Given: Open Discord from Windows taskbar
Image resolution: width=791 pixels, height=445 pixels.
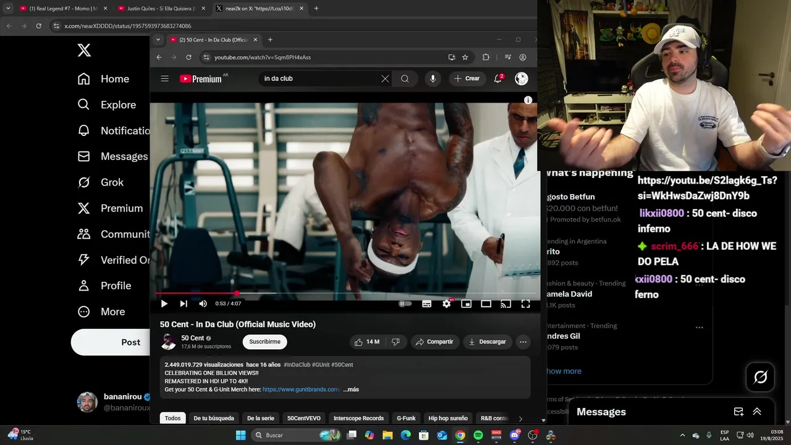Looking at the screenshot, I should [515, 435].
